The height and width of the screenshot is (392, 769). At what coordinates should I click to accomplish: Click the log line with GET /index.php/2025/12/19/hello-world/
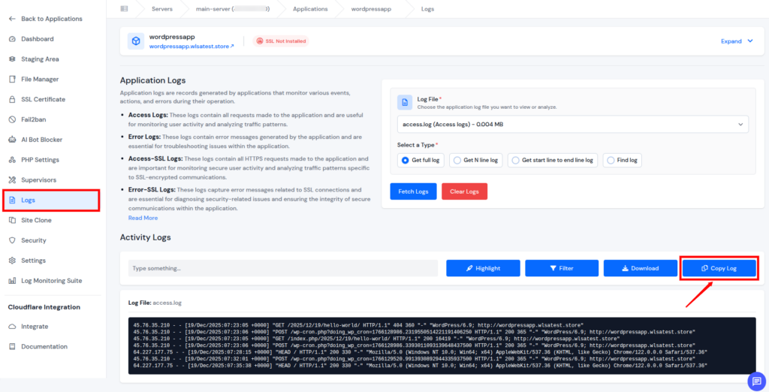377,339
